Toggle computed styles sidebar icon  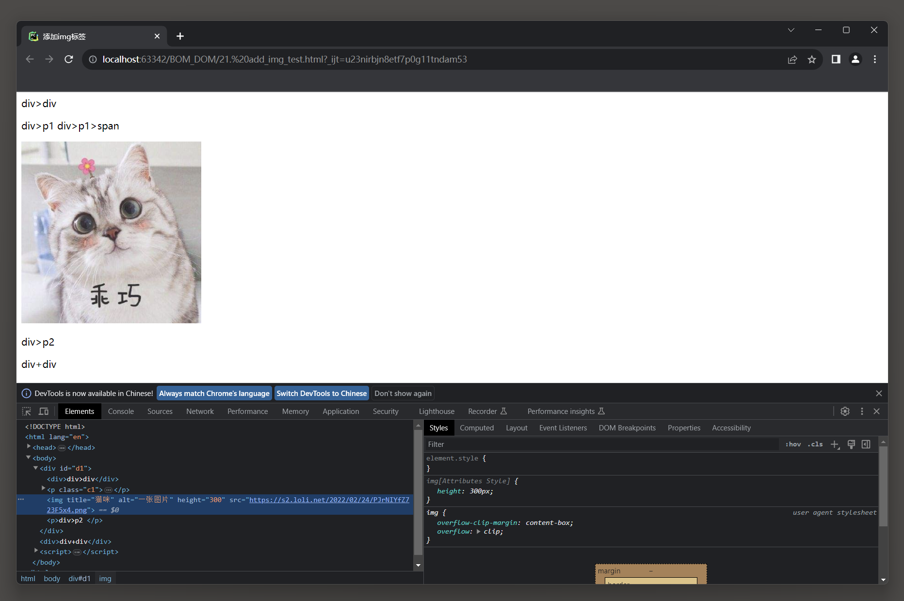pos(866,444)
